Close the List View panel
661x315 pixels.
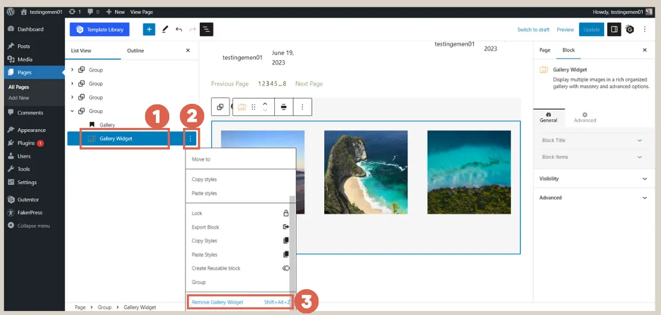pos(188,50)
